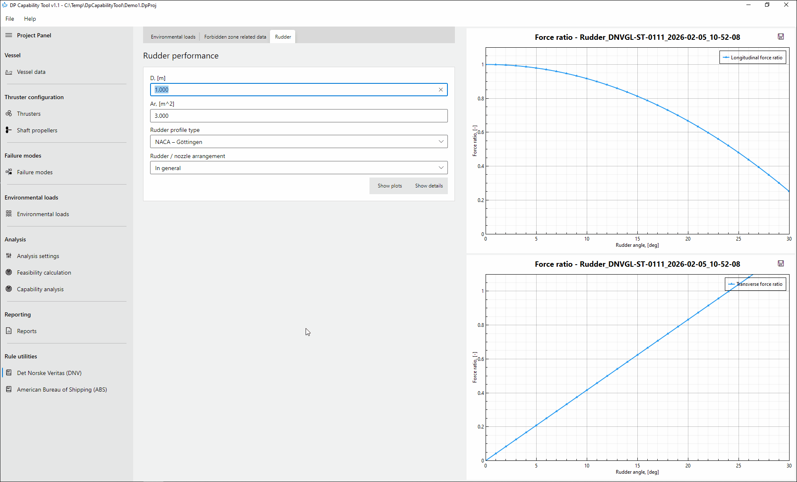The width and height of the screenshot is (797, 482).
Task: Open the Rudder / nozzle arrangement dropdown
Action: [299, 168]
